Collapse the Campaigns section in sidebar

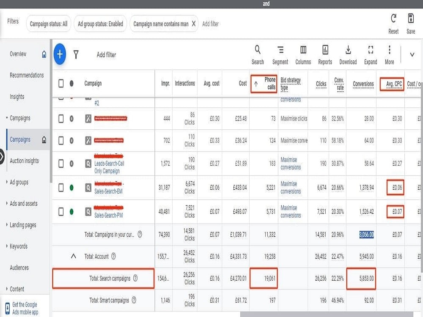pyautogui.click(x=7, y=118)
